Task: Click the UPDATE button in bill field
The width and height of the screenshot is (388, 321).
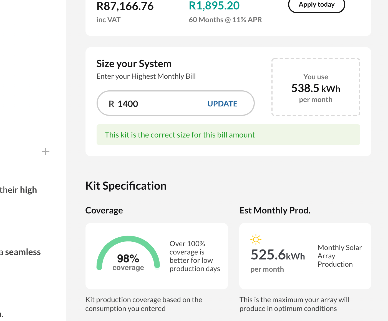Action: tap(222, 104)
